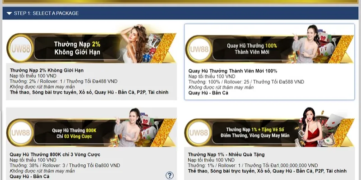
Task: Click 'Không được rút thăm may mắn' in the 2% package
Action: 42,87
